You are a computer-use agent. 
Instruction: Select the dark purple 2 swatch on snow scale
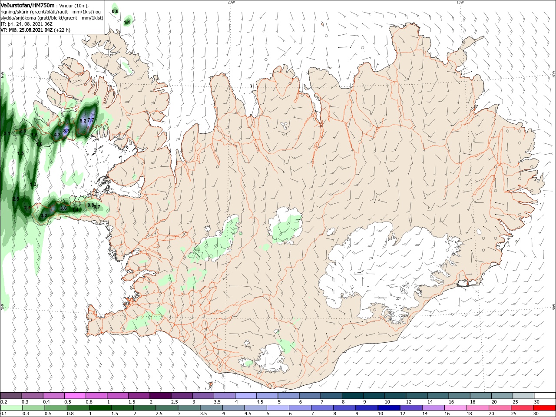(x=160, y=396)
